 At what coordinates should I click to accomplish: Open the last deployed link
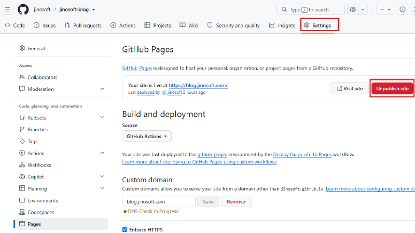coord(145,92)
